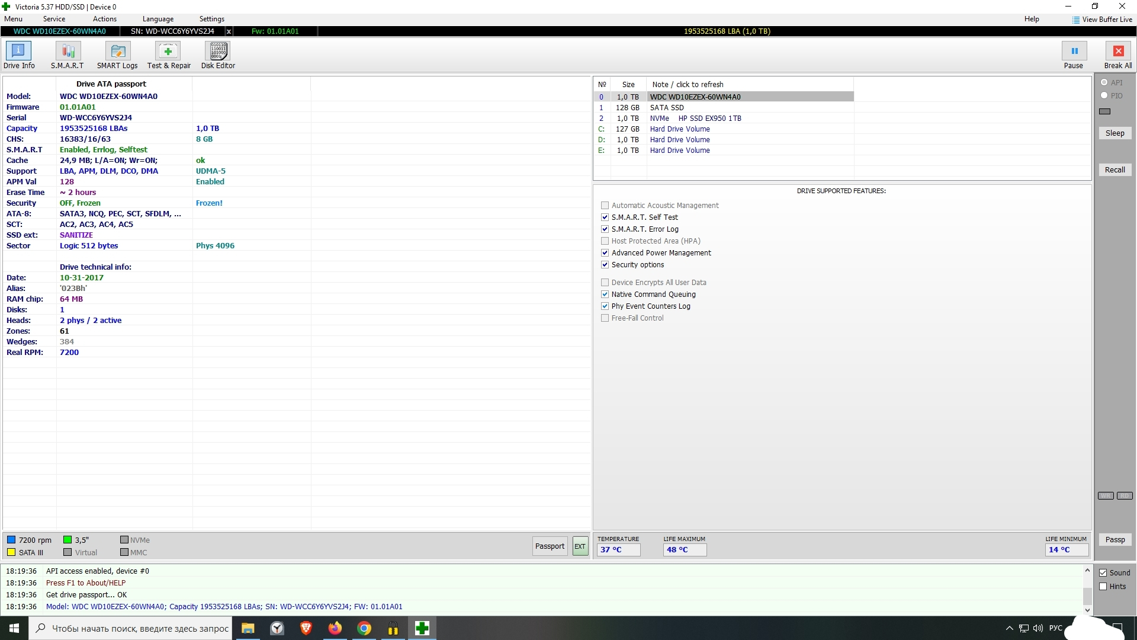
Task: Click log scrollbar down arrow
Action: point(1087,610)
